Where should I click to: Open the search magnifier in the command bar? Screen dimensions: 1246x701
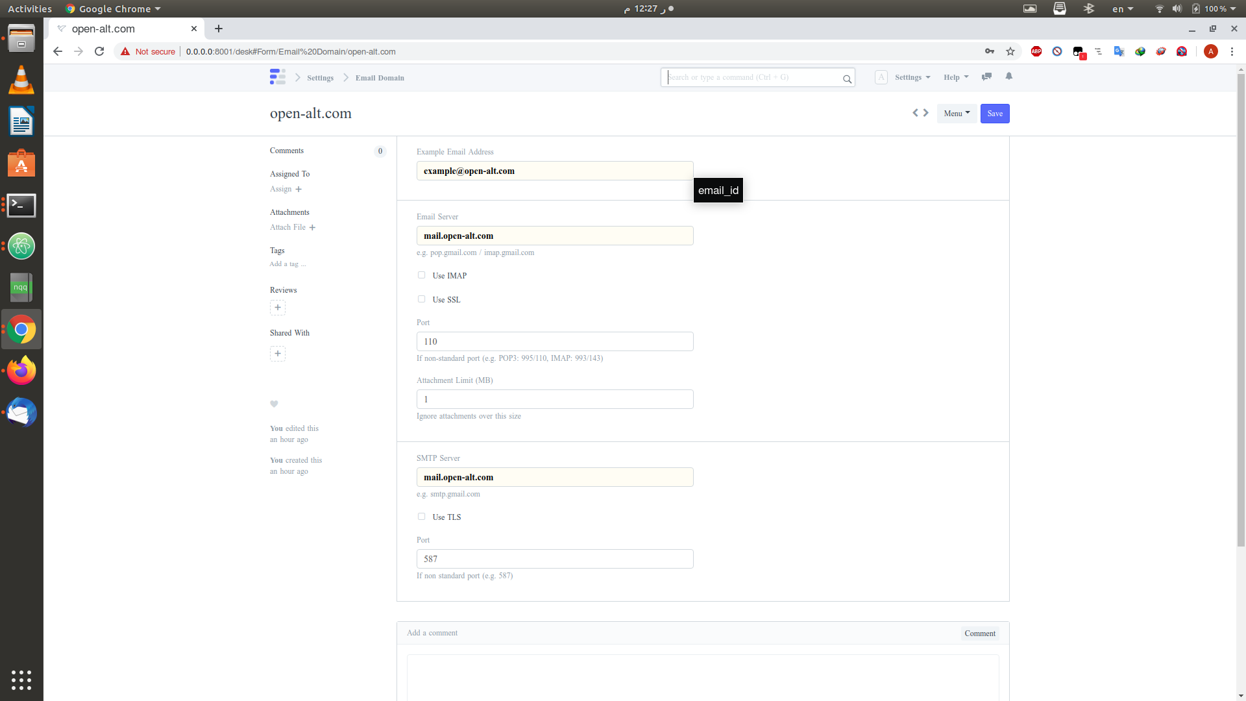tap(847, 79)
